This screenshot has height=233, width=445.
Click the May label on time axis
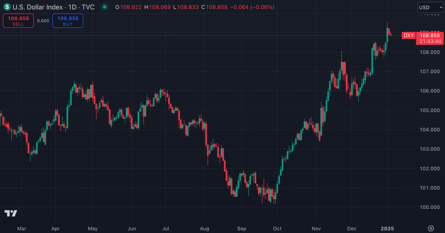point(93,229)
